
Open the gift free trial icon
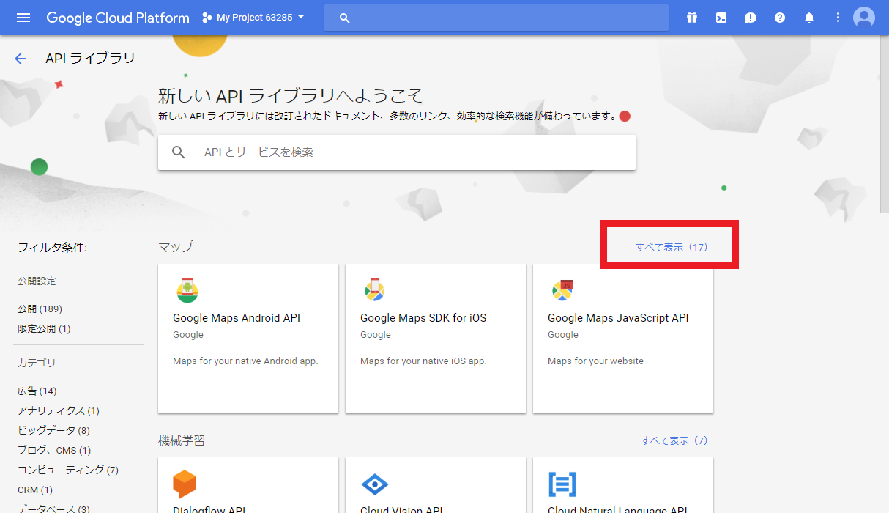[692, 18]
